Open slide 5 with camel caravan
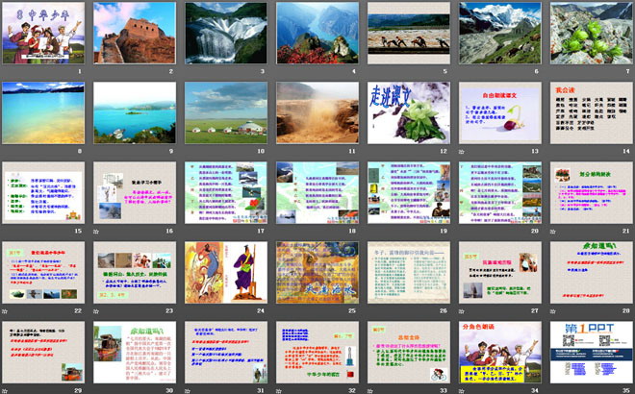635x394 pixels. click(x=408, y=32)
